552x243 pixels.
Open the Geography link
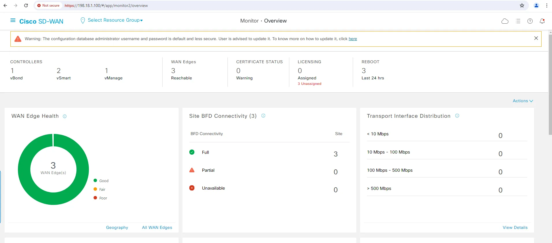pos(117,227)
